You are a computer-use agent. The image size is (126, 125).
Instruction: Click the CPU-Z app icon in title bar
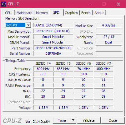(4, 4)
